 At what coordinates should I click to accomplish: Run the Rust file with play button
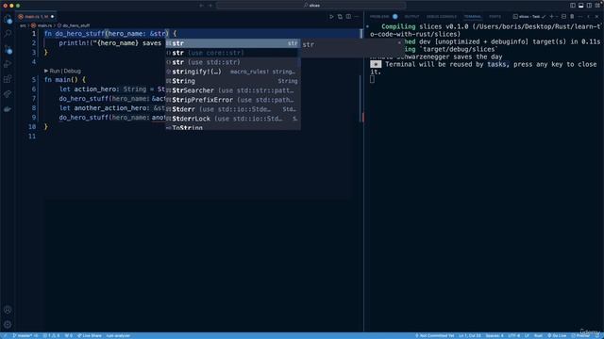tap(331, 17)
